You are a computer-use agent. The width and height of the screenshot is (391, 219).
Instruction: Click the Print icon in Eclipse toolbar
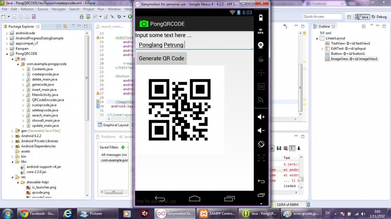click(x=27, y=17)
